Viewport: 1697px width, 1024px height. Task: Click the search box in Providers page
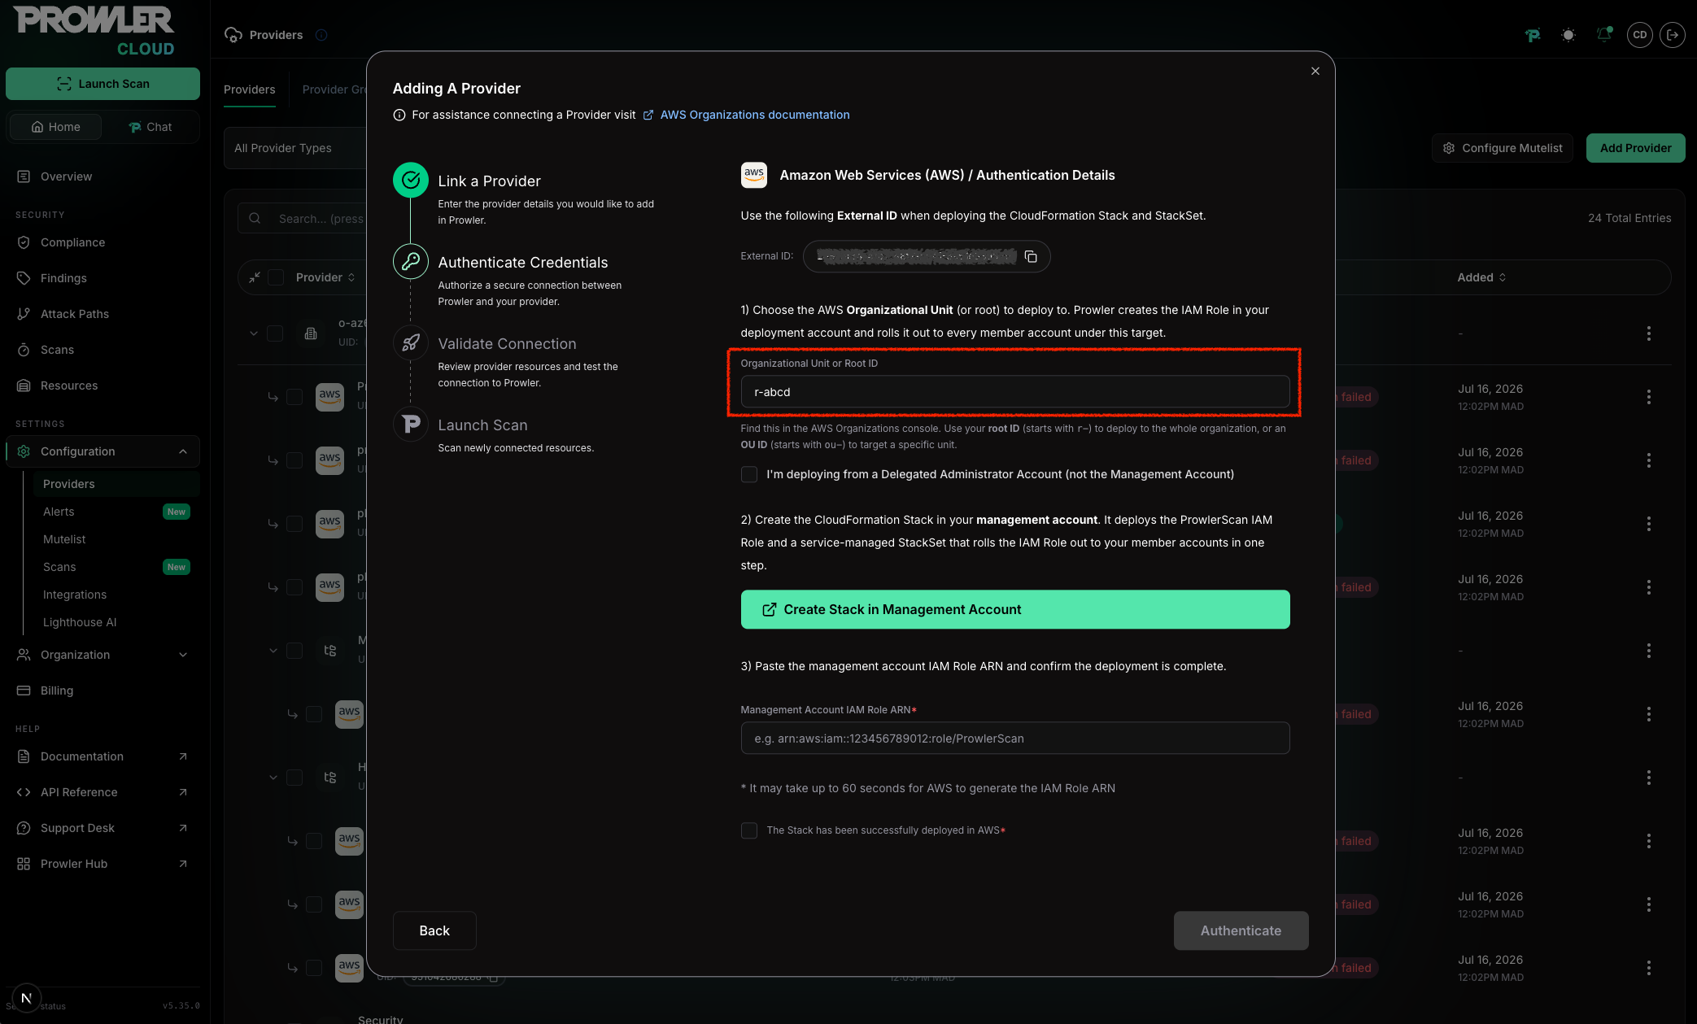coord(303,218)
